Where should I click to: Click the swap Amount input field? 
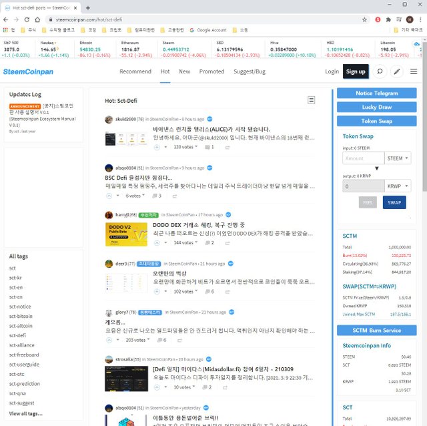click(363, 158)
